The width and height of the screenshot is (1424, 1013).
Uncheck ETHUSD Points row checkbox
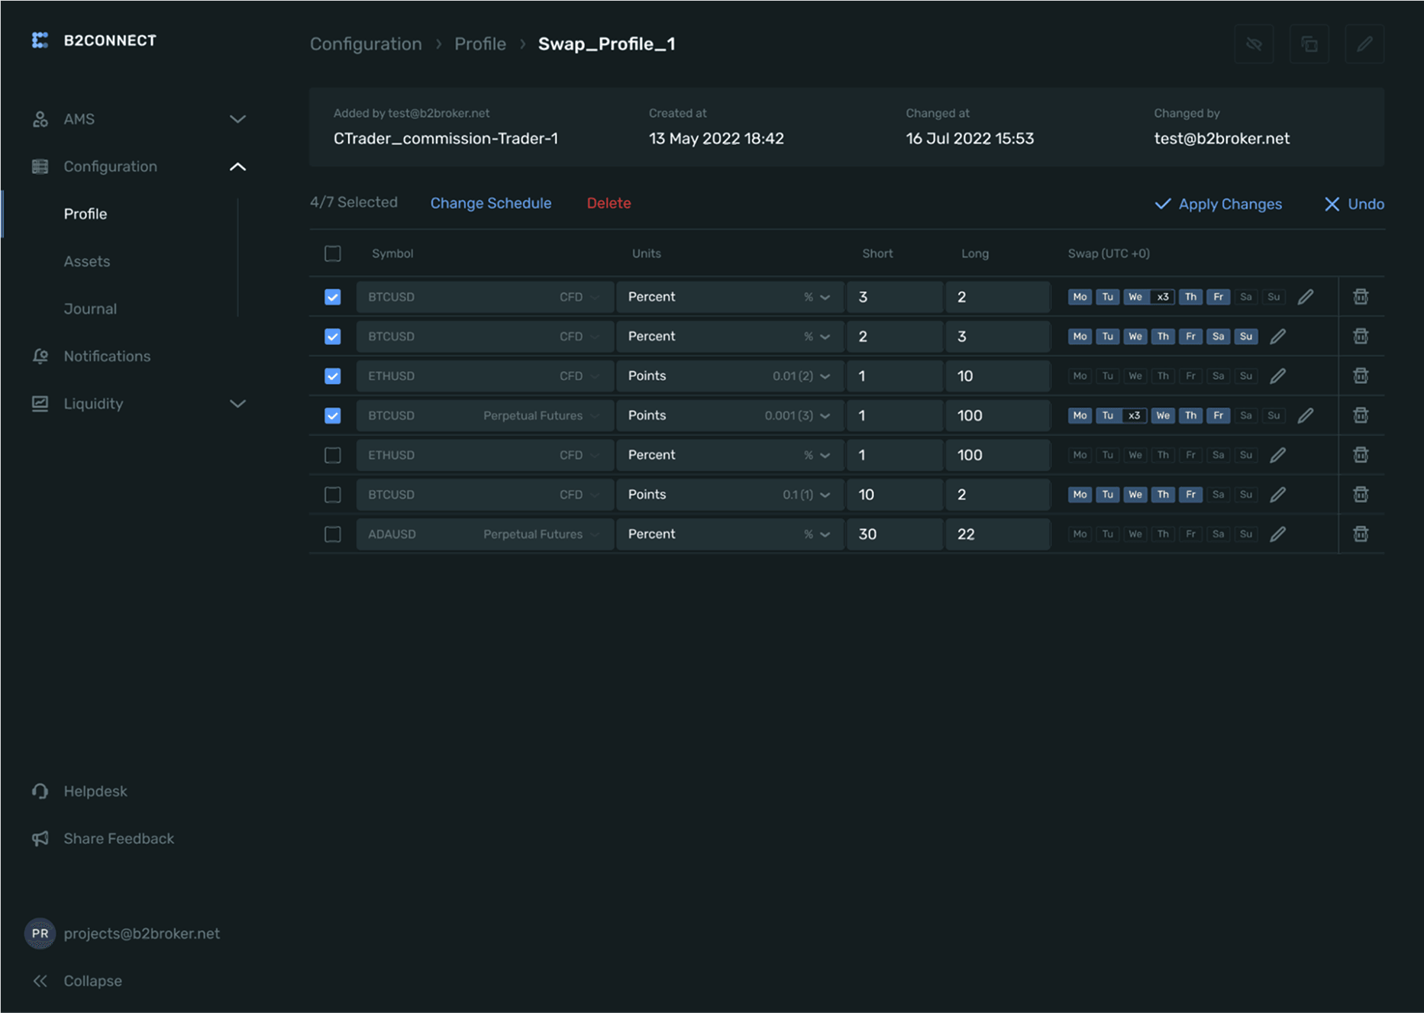click(333, 376)
